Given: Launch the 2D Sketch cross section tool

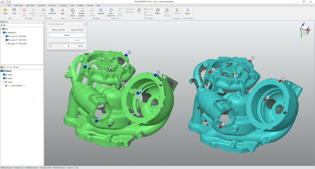Looking at the screenshot, I should click(73, 12).
